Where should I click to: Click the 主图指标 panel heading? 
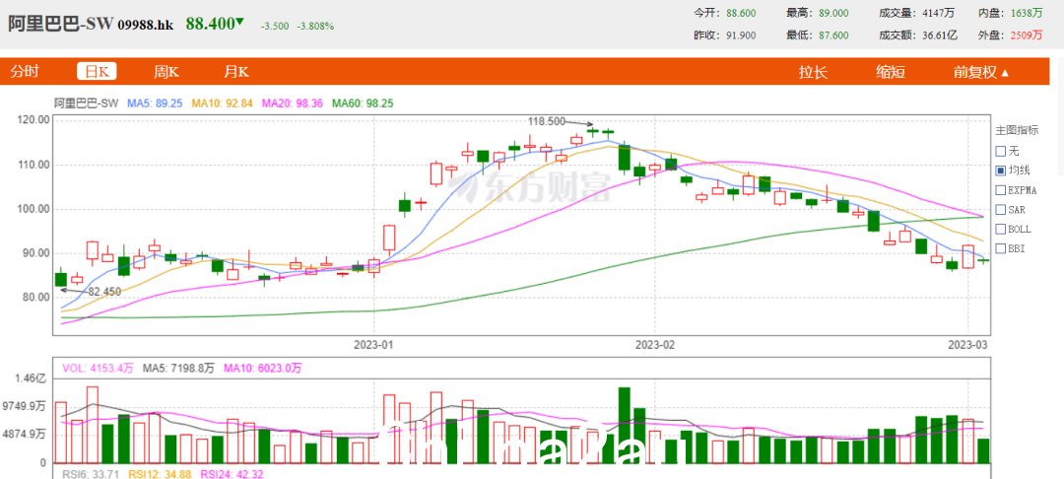pos(1017,129)
